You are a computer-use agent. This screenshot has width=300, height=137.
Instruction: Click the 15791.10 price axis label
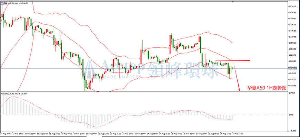(x=292, y=6)
